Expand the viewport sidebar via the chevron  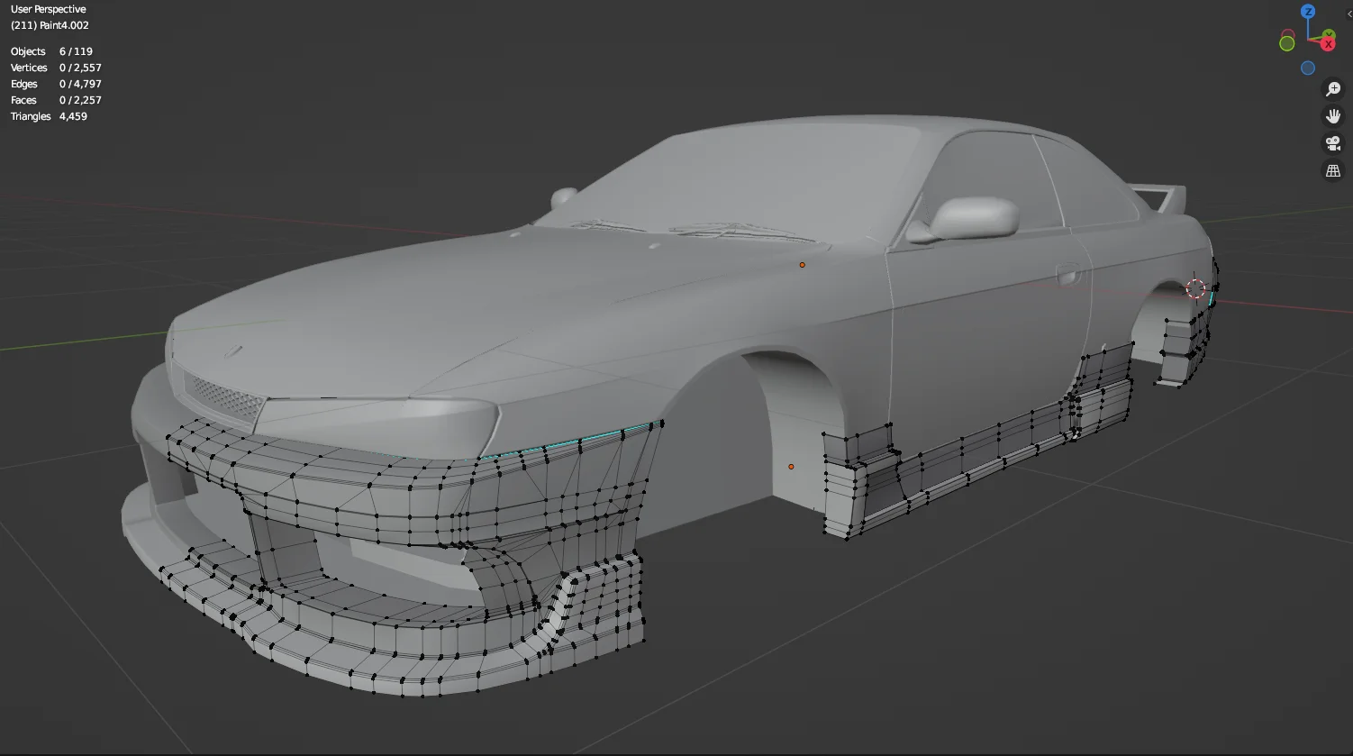point(1349,14)
